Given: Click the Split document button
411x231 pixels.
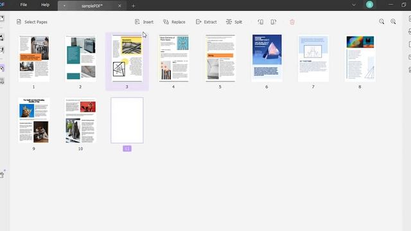Looking at the screenshot, I should (x=234, y=22).
